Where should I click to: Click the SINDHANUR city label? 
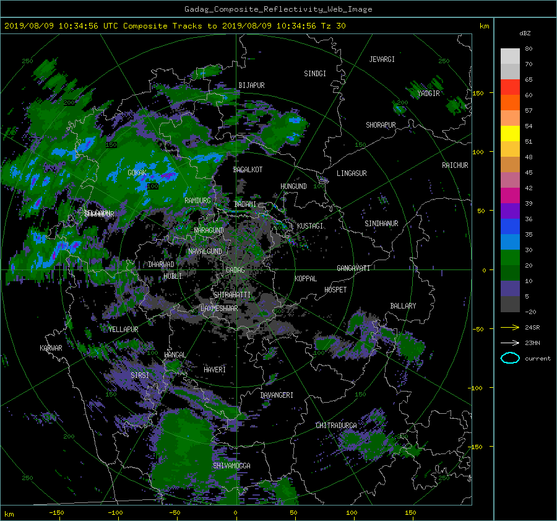381,224
